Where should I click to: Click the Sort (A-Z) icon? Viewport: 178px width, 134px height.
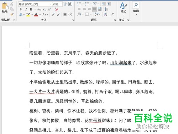tap(106, 14)
